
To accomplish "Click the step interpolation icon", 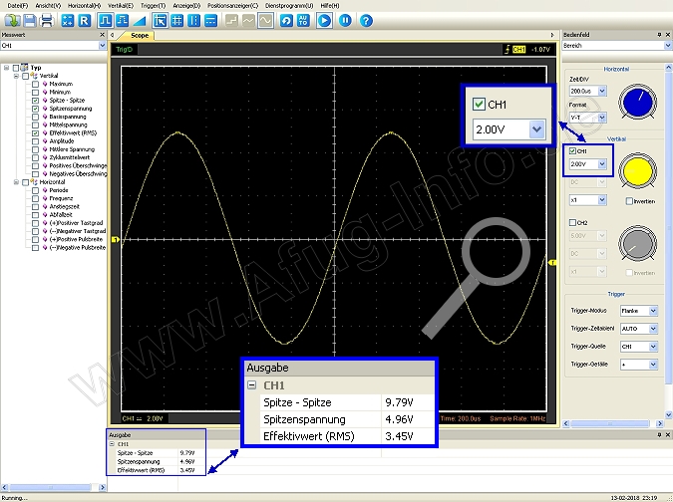I will pyautogui.click(x=231, y=21).
